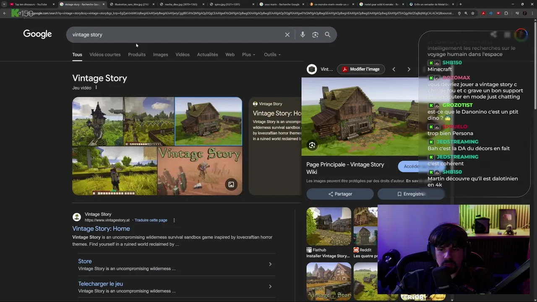The height and width of the screenshot is (302, 537).
Task: Go to next image with right arrow
Action: click(x=409, y=69)
